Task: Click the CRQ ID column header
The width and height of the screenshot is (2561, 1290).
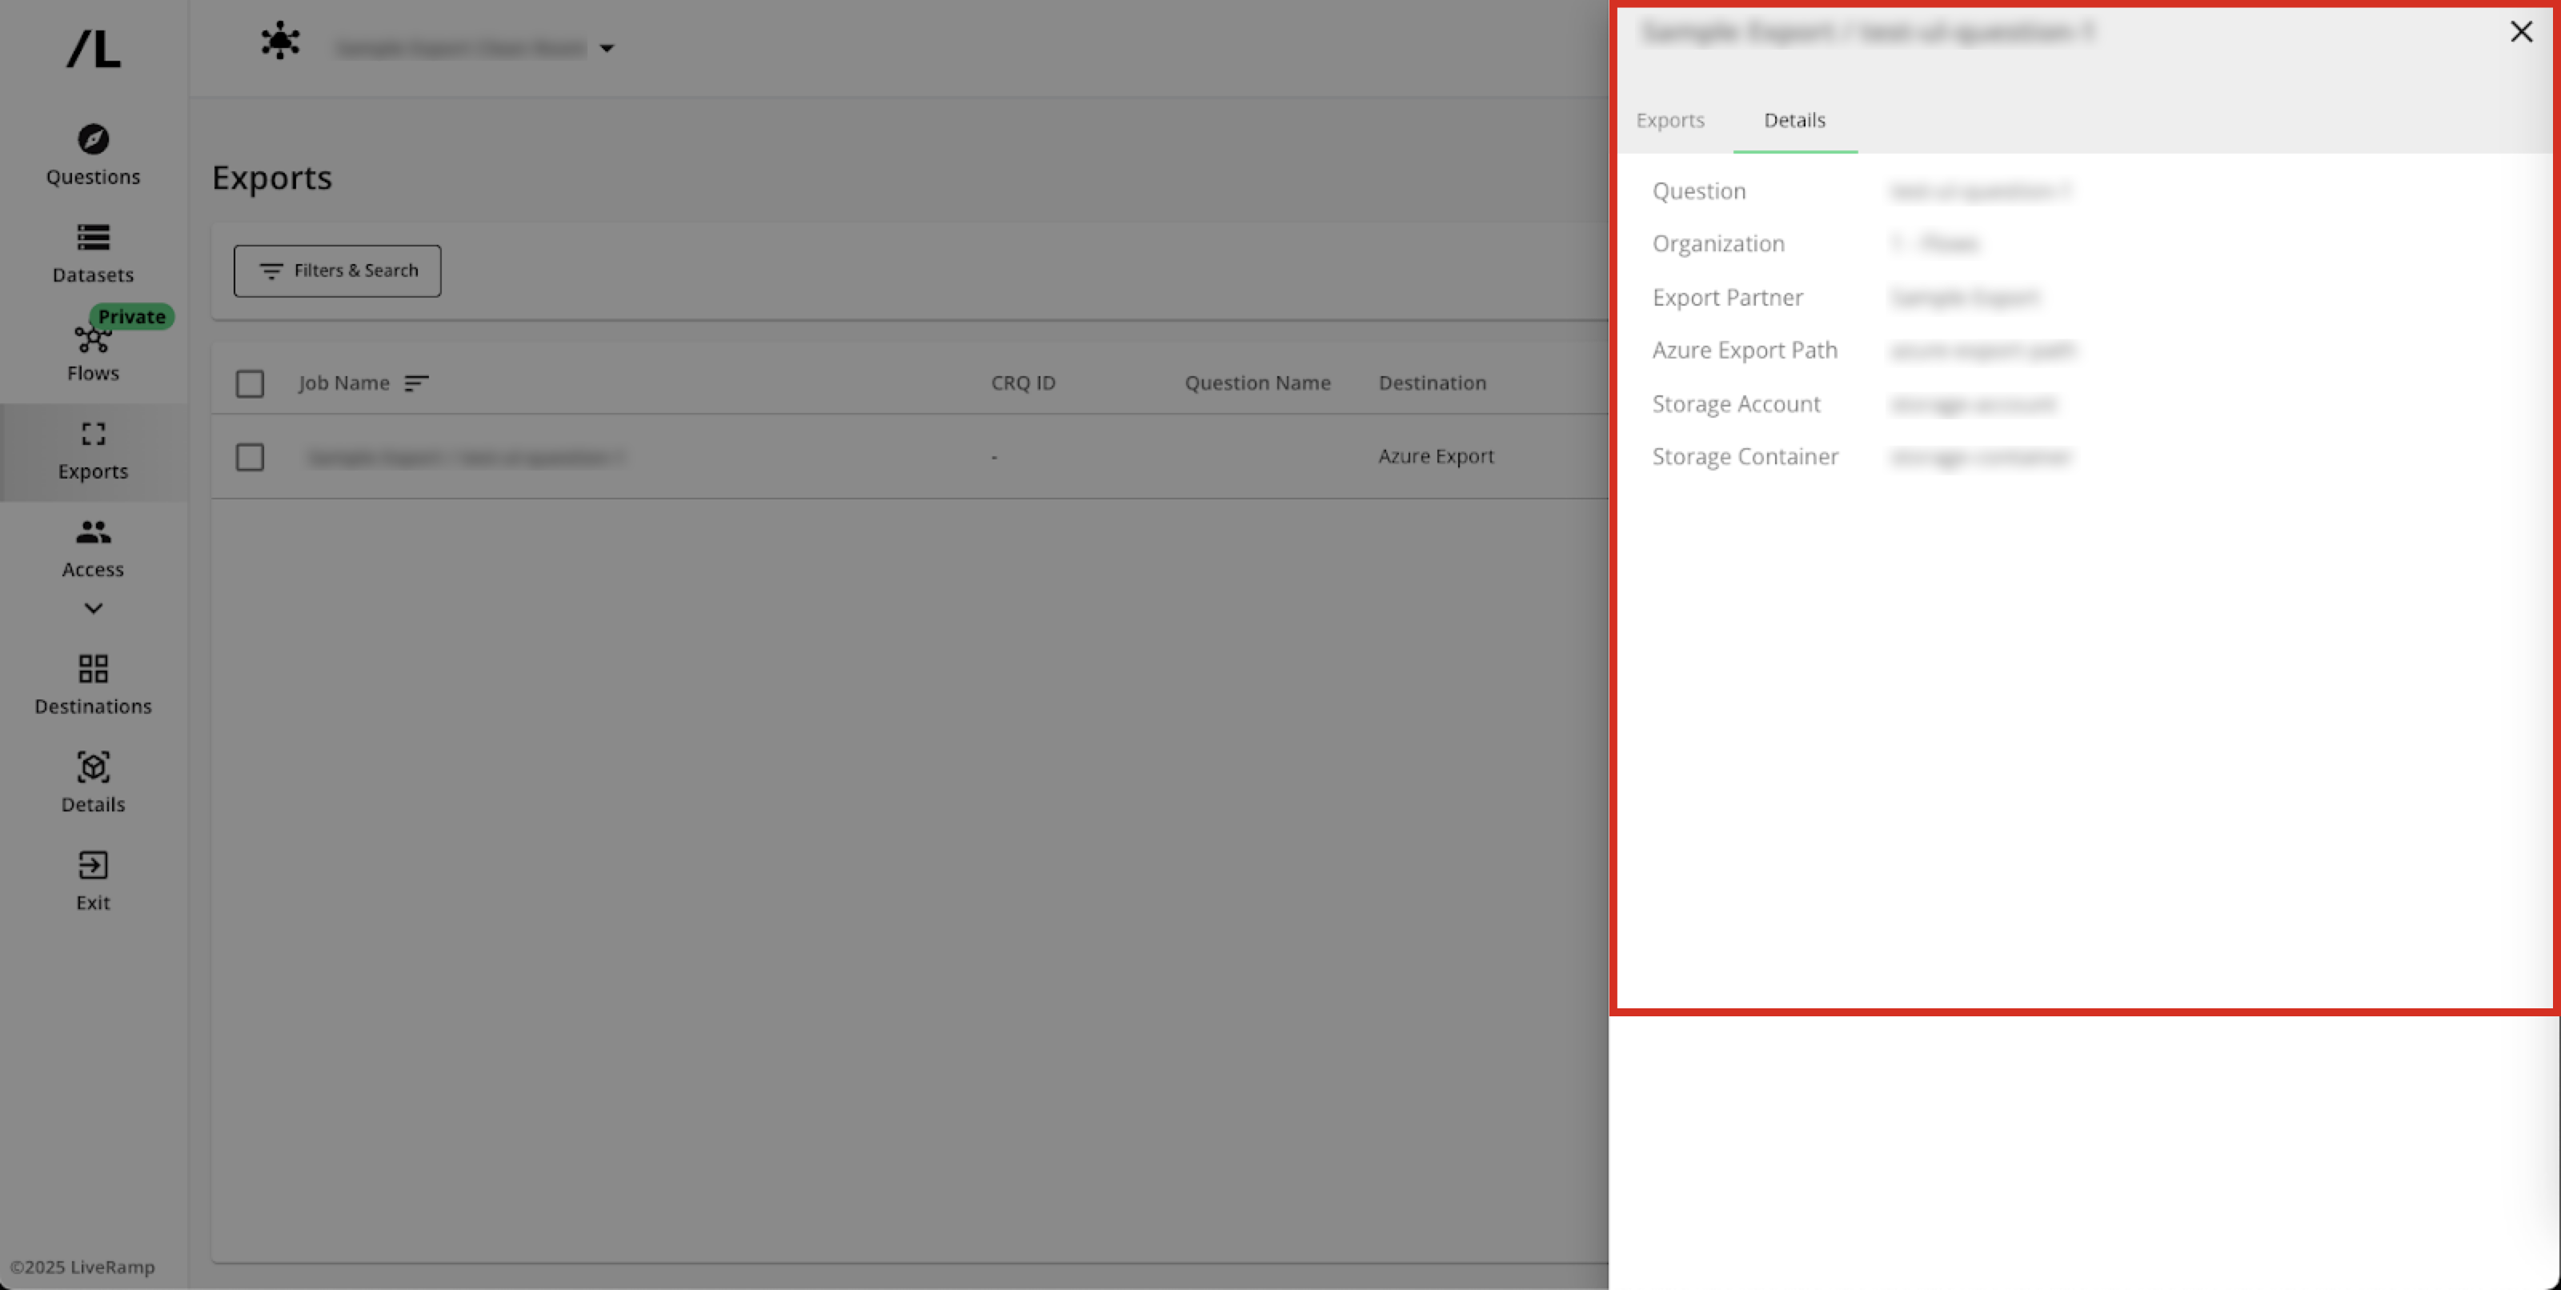Action: point(1023,383)
